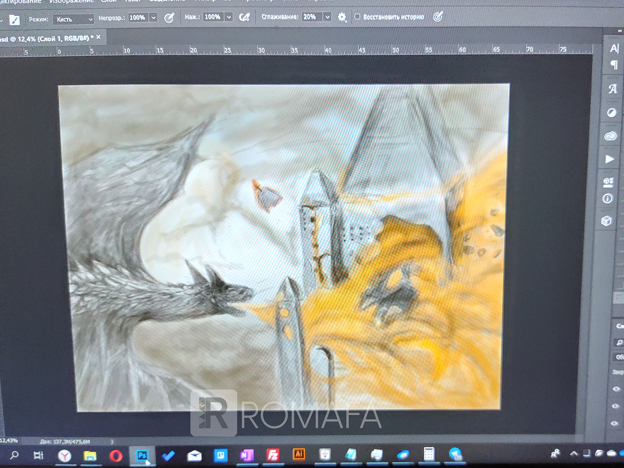Viewport: 624px width, 468px height.
Task: Click the OneDrive cloud tray icon
Action: coord(611,453)
